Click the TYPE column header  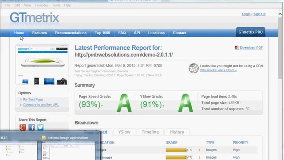click(210, 143)
